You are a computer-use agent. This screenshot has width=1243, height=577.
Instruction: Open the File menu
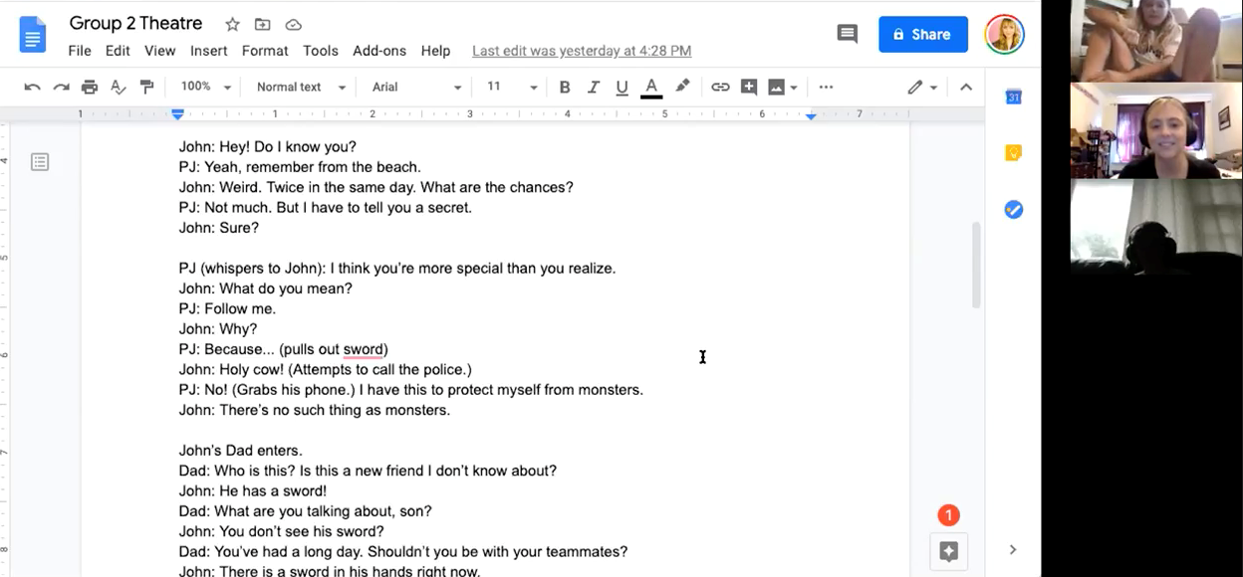click(x=80, y=51)
